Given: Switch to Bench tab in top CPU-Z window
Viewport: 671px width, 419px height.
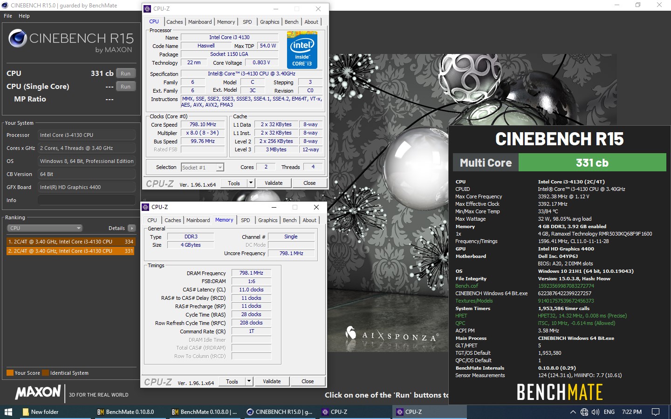Looking at the screenshot, I should point(292,22).
